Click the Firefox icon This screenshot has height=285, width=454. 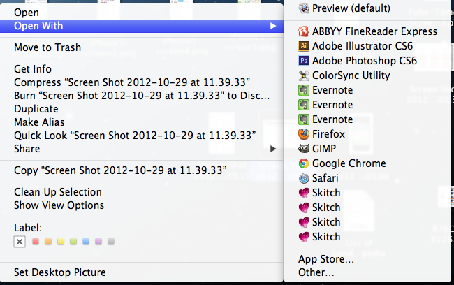(x=304, y=134)
